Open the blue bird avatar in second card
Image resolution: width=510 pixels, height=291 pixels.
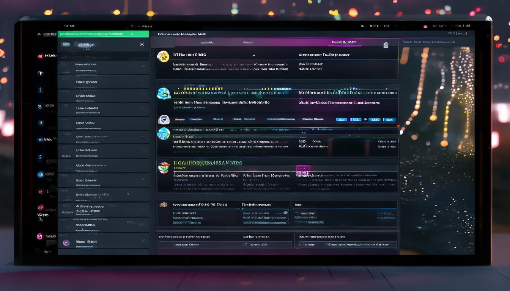pos(164,94)
